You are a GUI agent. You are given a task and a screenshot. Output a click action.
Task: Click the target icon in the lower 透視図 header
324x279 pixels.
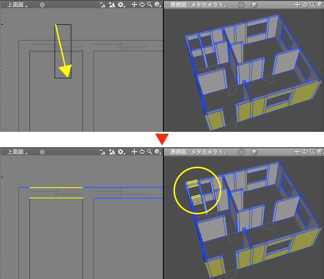(x=241, y=152)
